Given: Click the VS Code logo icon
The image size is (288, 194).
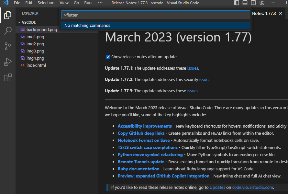Looking at the screenshot, I should pos(6,3).
